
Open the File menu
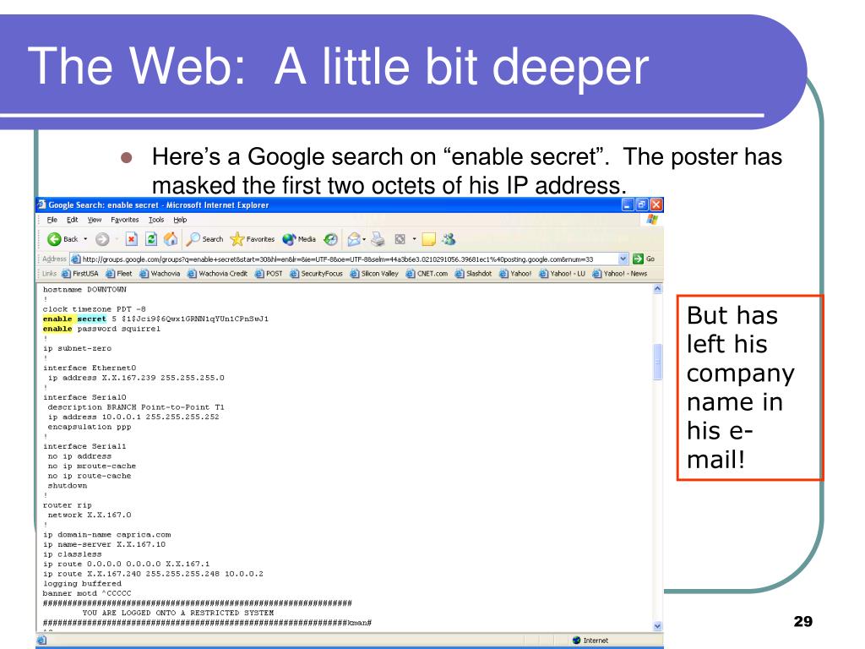click(52, 220)
